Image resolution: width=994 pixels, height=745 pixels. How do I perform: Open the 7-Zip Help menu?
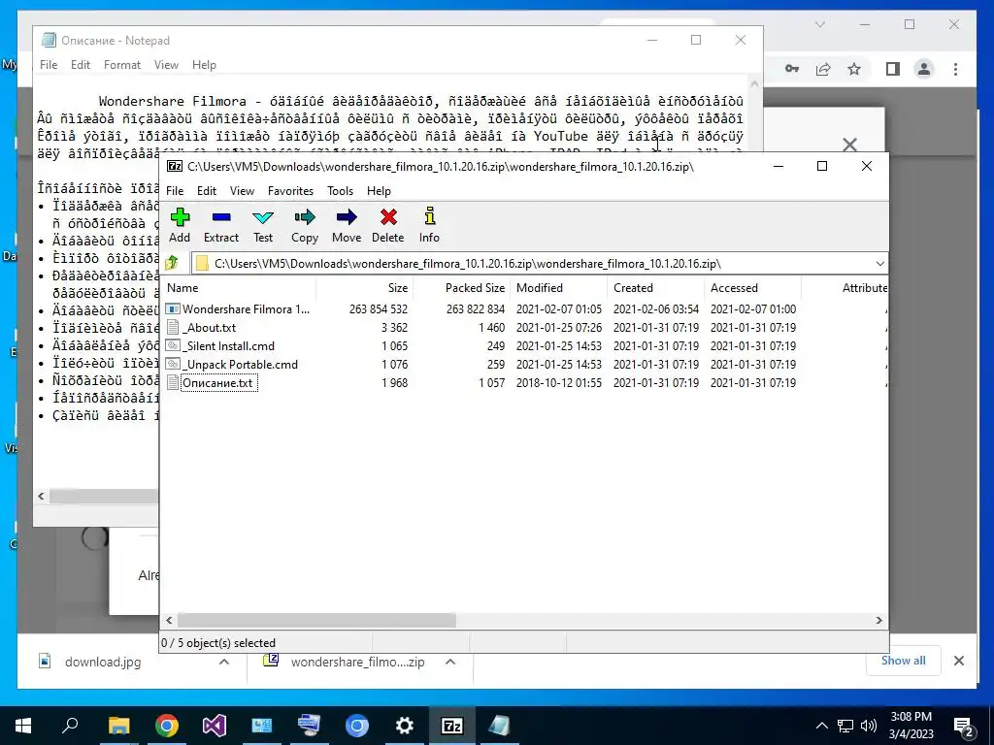coord(379,191)
